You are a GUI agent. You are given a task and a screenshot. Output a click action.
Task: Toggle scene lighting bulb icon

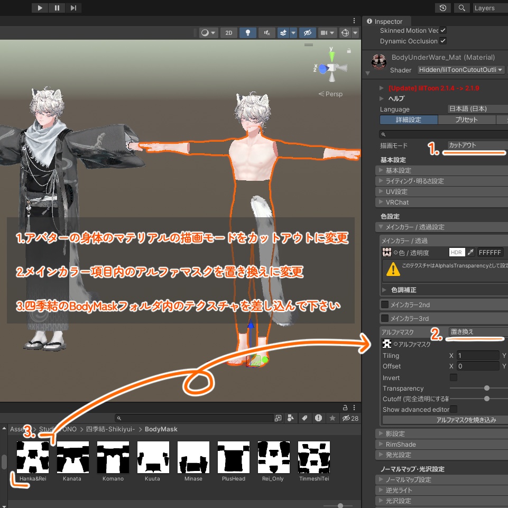coord(248,33)
